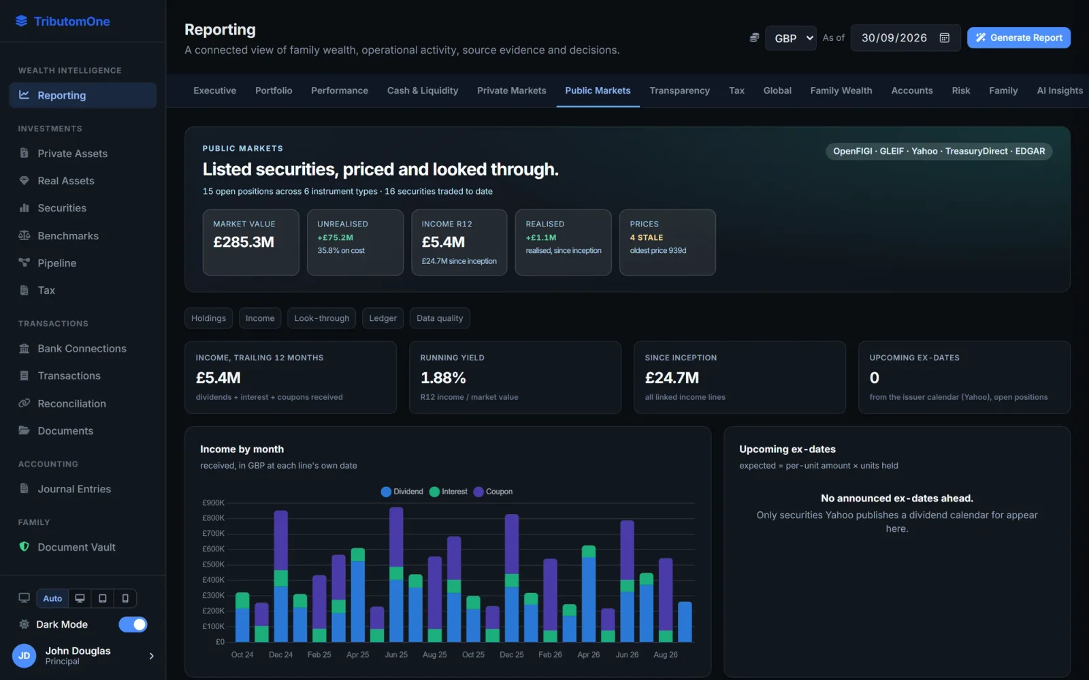Click the Pipeline icon in sidebar
This screenshot has width=1089, height=680.
click(25, 262)
